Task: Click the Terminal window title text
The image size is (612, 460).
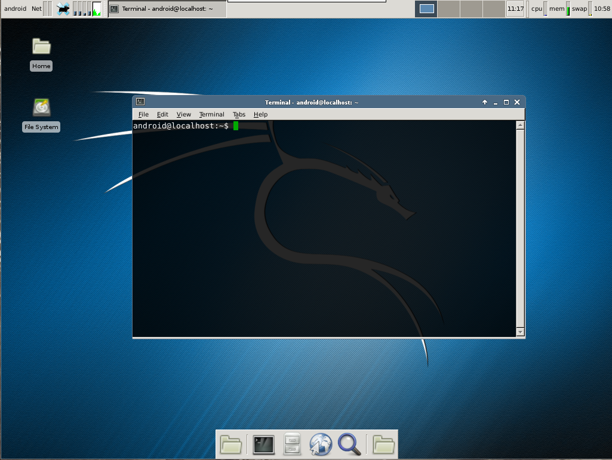Action: tap(312, 102)
